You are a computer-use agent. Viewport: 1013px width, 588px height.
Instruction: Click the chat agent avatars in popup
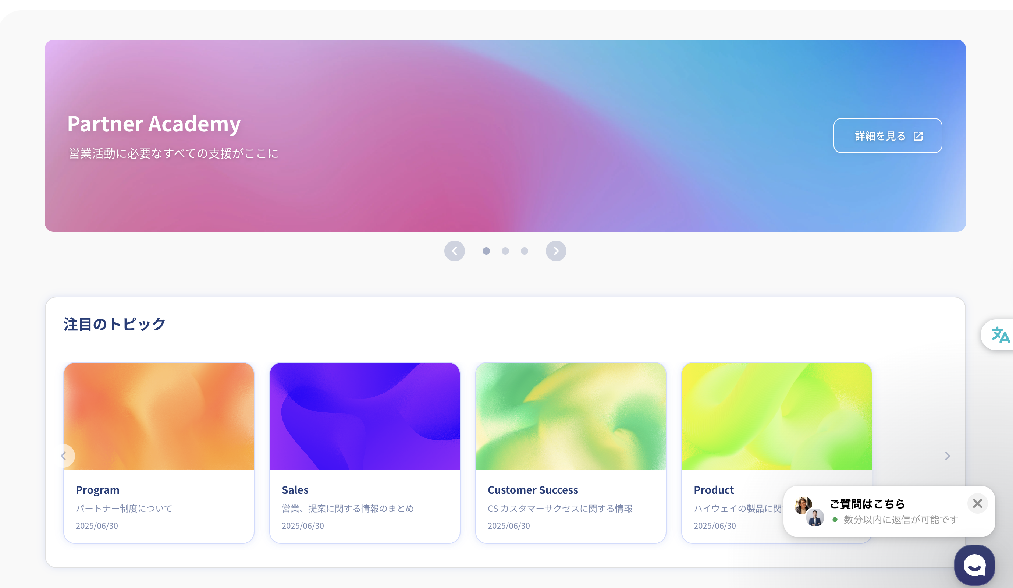[809, 511]
